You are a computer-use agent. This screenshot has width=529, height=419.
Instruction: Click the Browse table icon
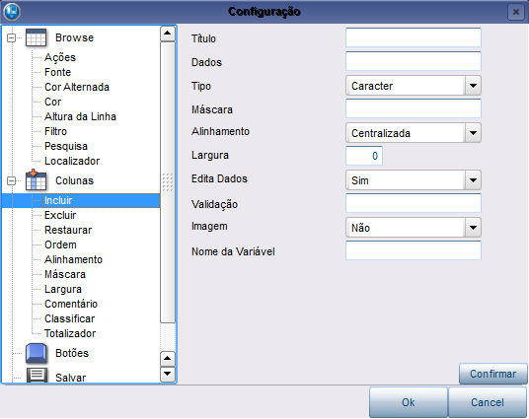click(x=36, y=37)
